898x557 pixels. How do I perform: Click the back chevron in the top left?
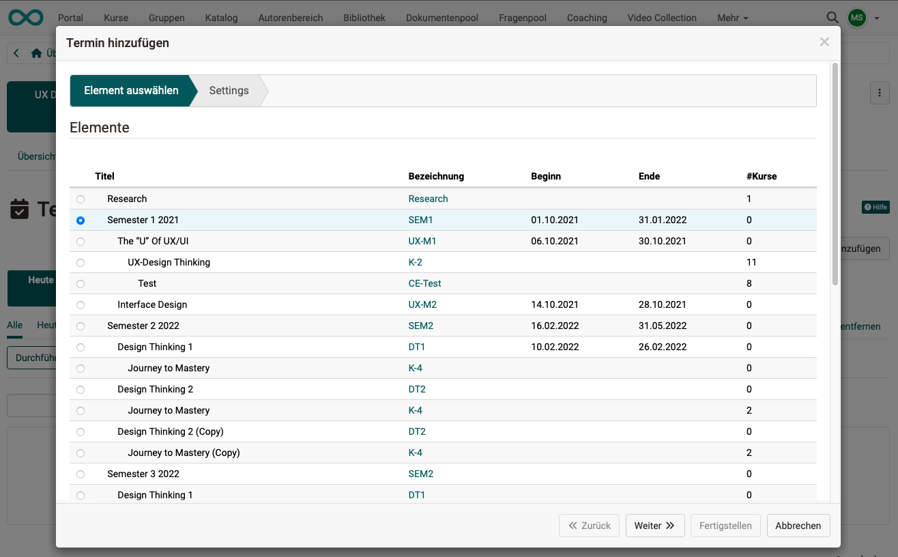(x=15, y=53)
